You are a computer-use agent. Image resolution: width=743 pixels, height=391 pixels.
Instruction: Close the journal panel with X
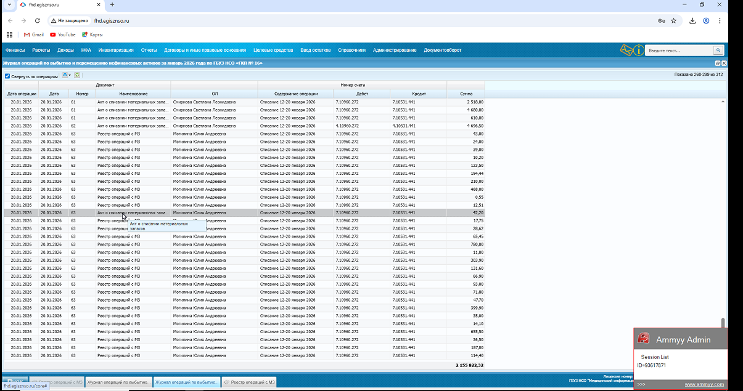point(724,63)
